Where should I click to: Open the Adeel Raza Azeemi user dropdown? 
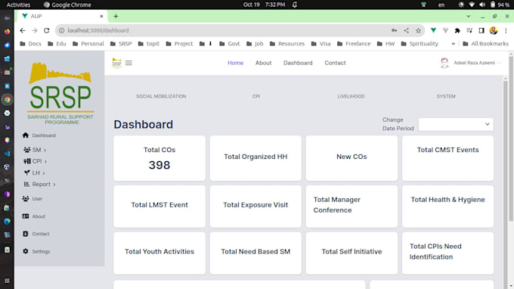click(x=477, y=63)
